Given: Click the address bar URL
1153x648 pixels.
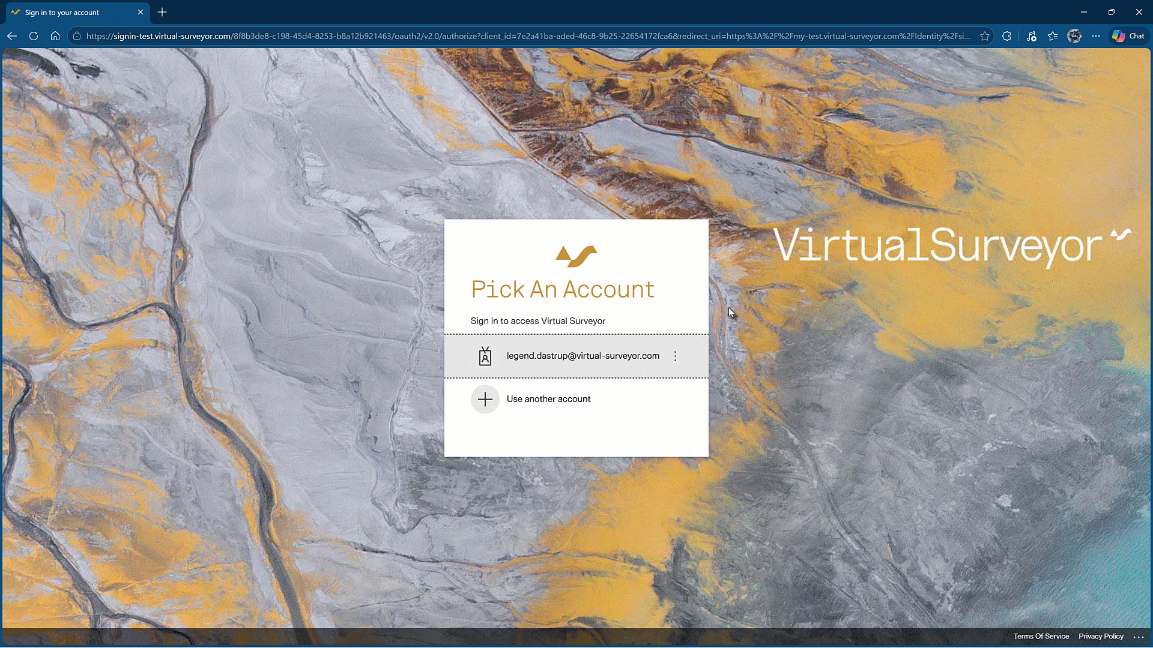Looking at the screenshot, I should [x=528, y=36].
